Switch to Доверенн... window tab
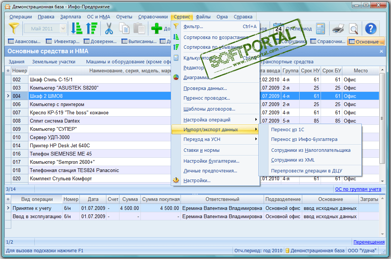Screen dimensions: 391x259 [100, 42]
